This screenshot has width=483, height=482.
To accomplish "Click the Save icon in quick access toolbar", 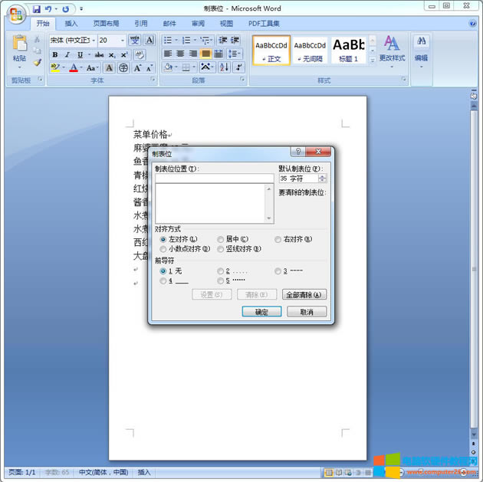I will [x=37, y=9].
